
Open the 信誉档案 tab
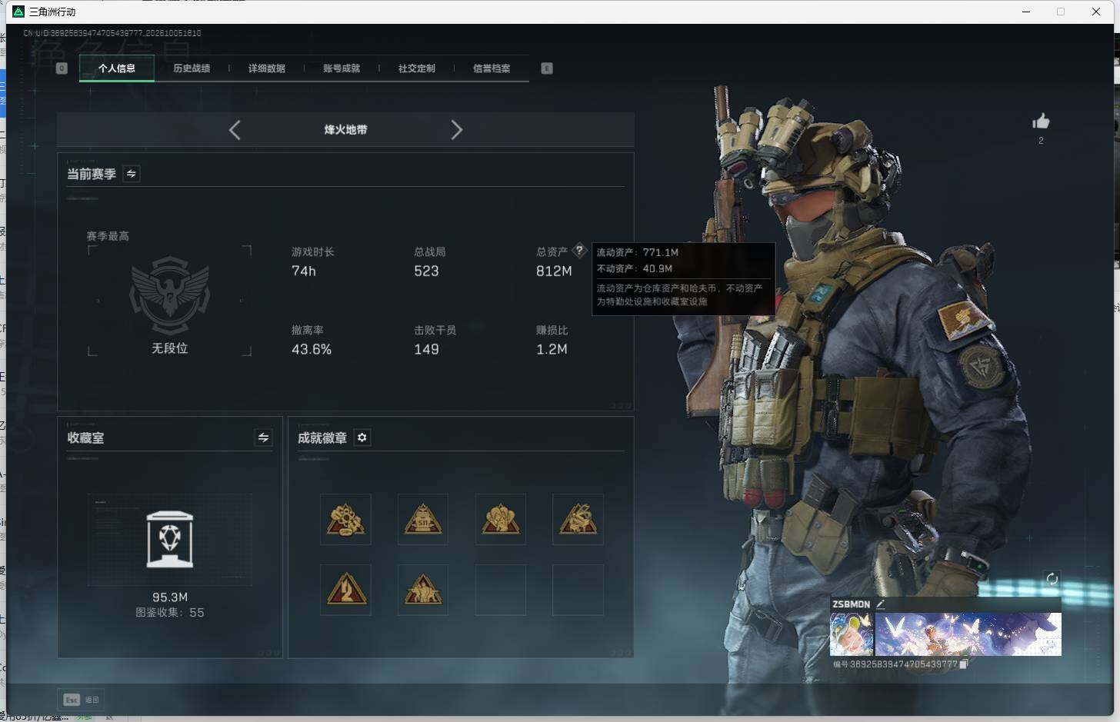point(492,68)
